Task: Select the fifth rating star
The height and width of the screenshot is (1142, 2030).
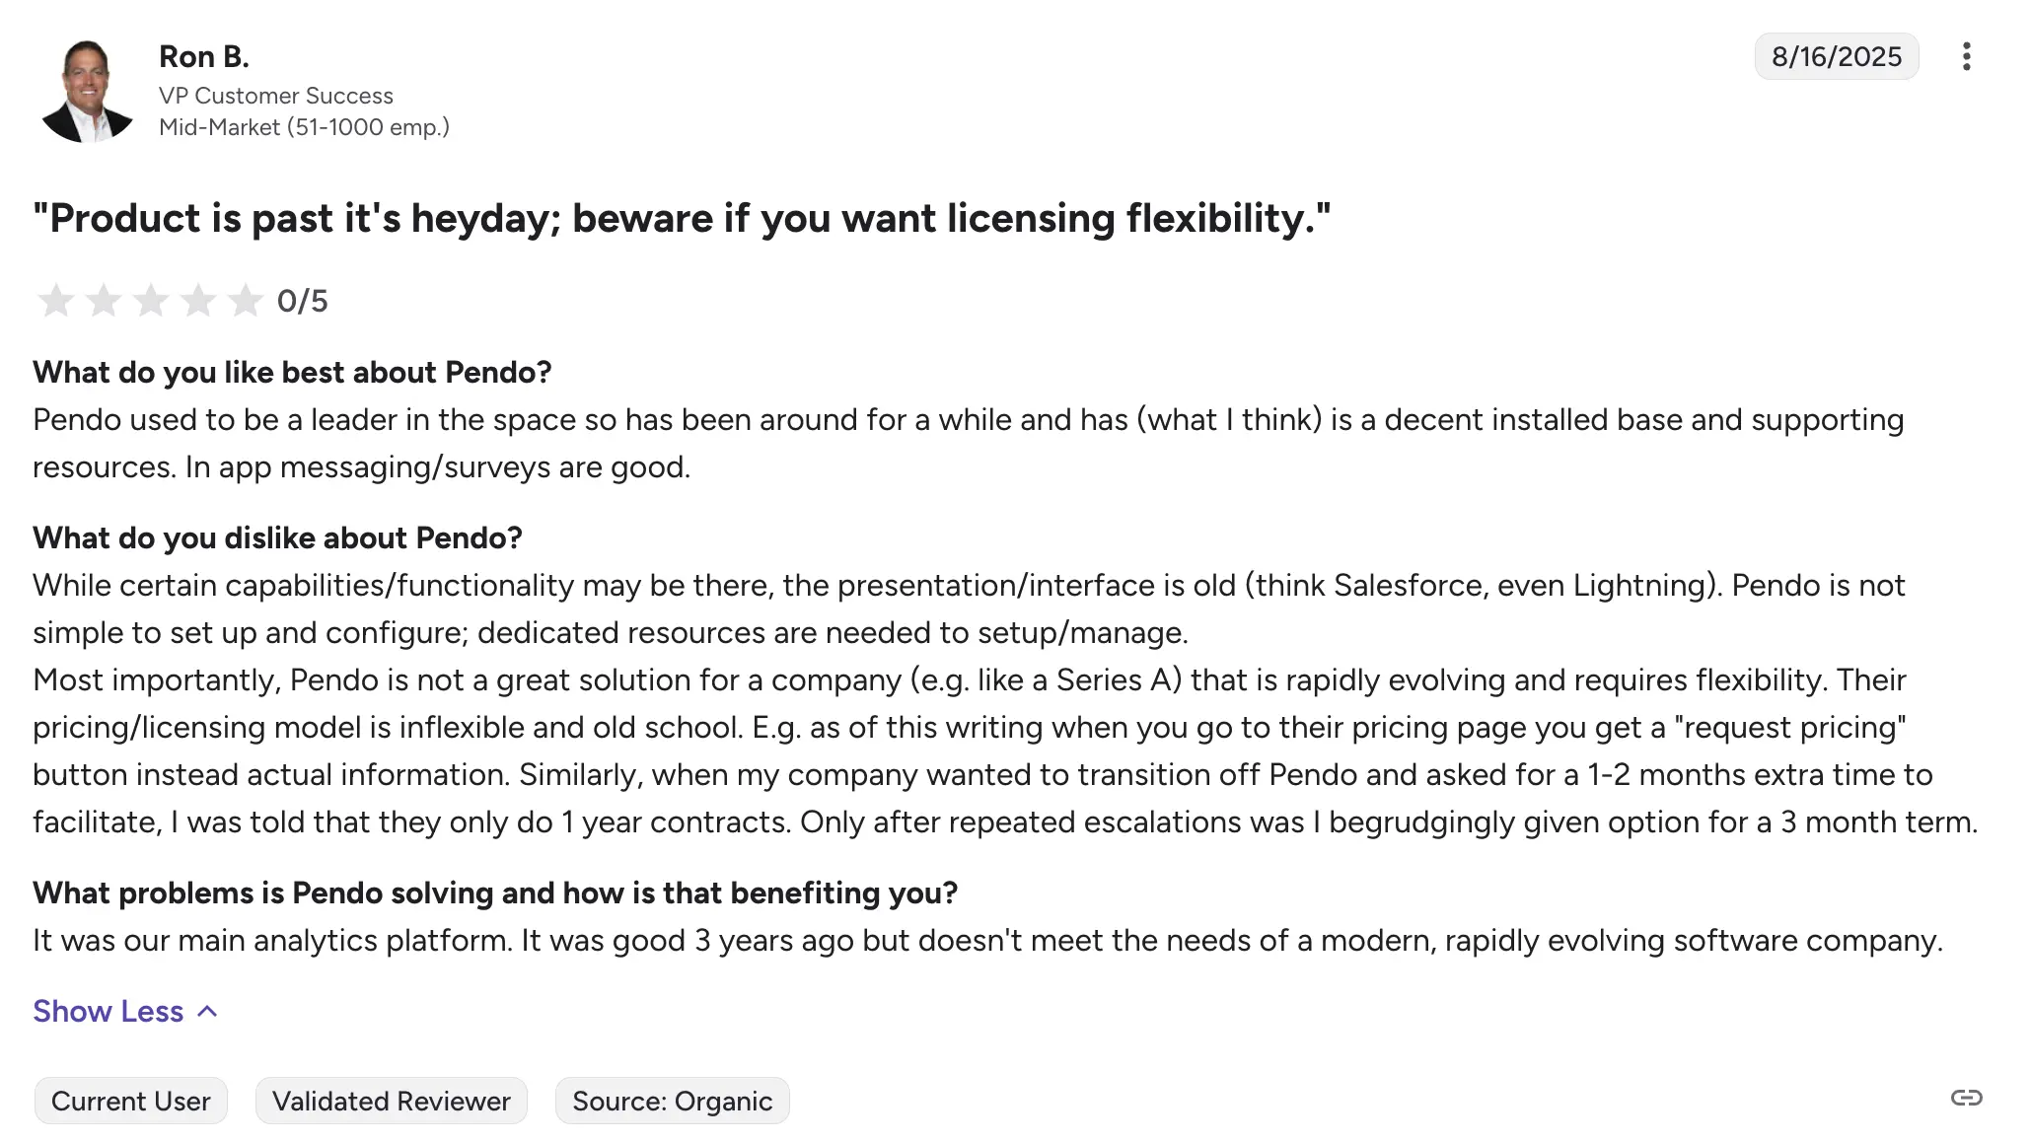Action: click(x=245, y=300)
